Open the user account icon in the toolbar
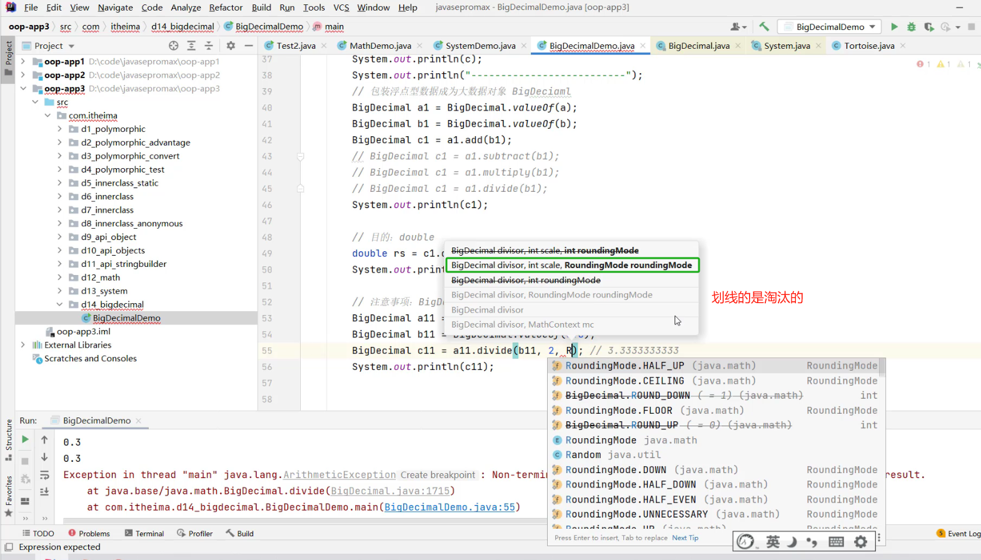 point(738,27)
